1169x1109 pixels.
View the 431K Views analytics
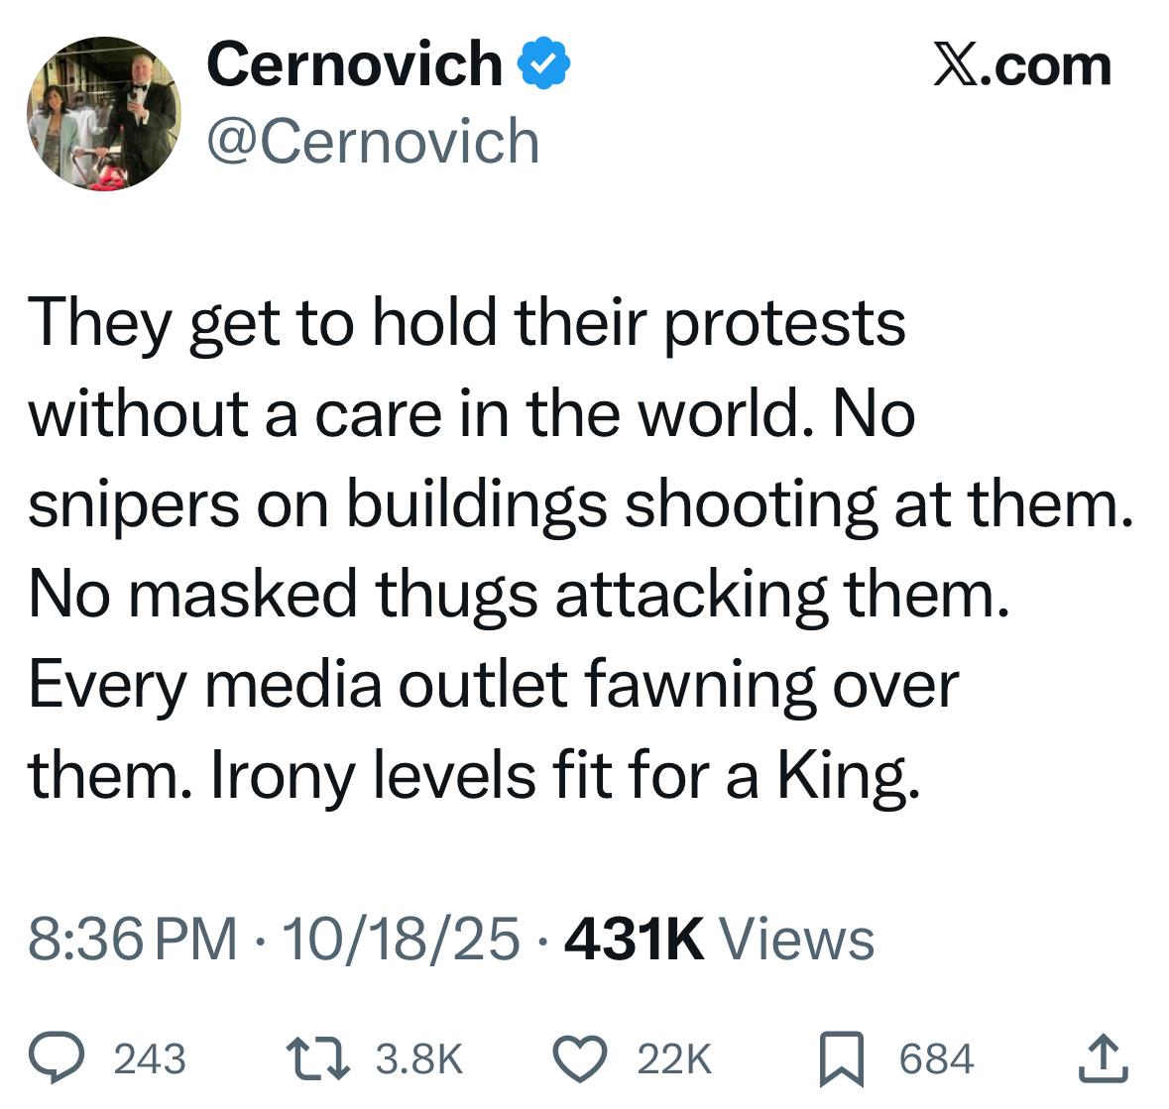coord(719,939)
